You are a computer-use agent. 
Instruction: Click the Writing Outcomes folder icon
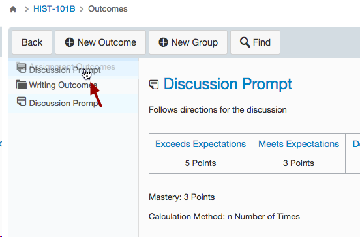[22, 85]
